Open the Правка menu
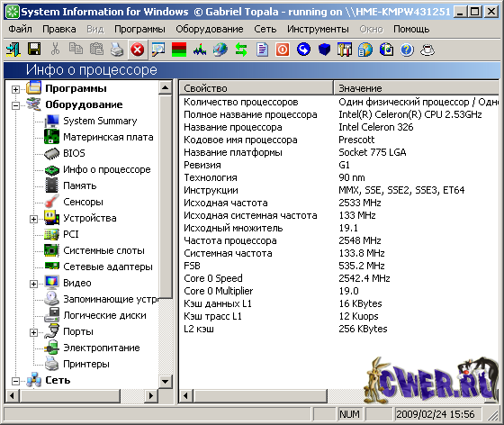The height and width of the screenshot is (425, 504). [x=59, y=29]
